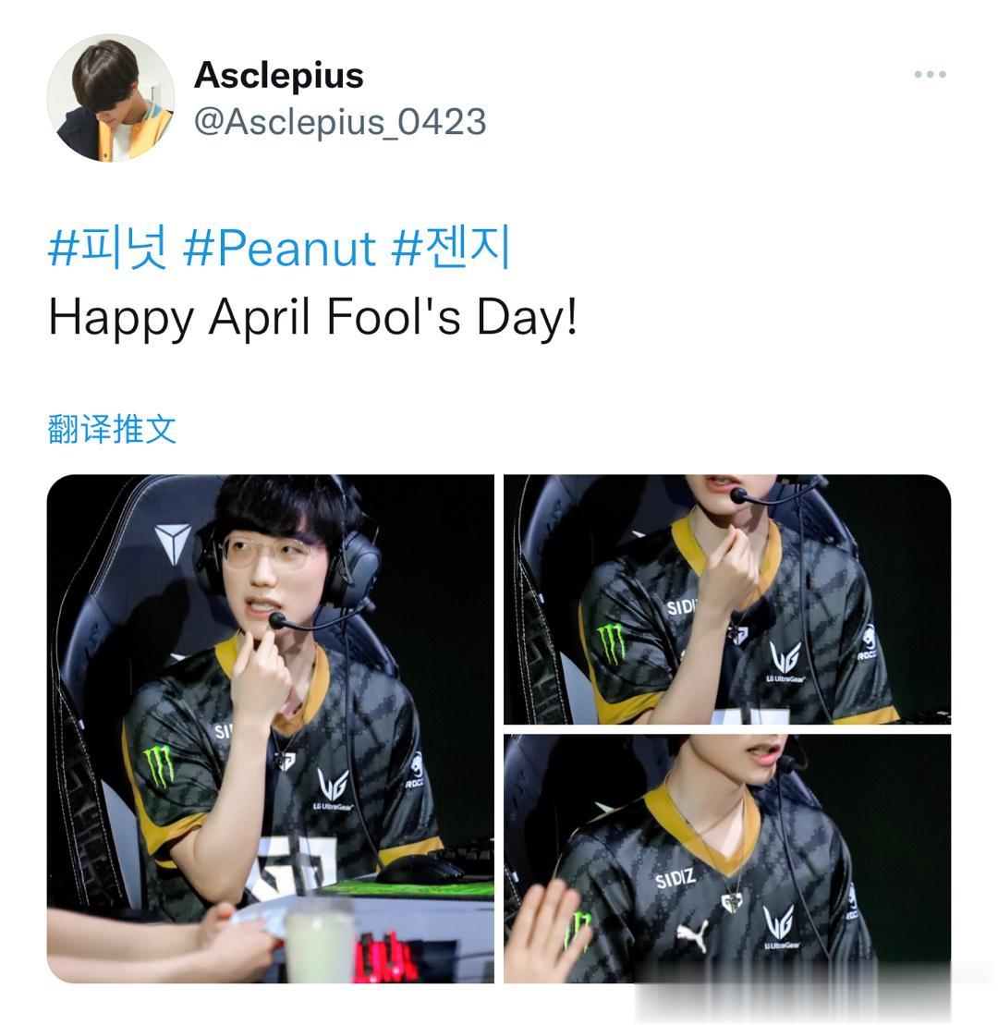Open the #피넛 hashtag

108,248
